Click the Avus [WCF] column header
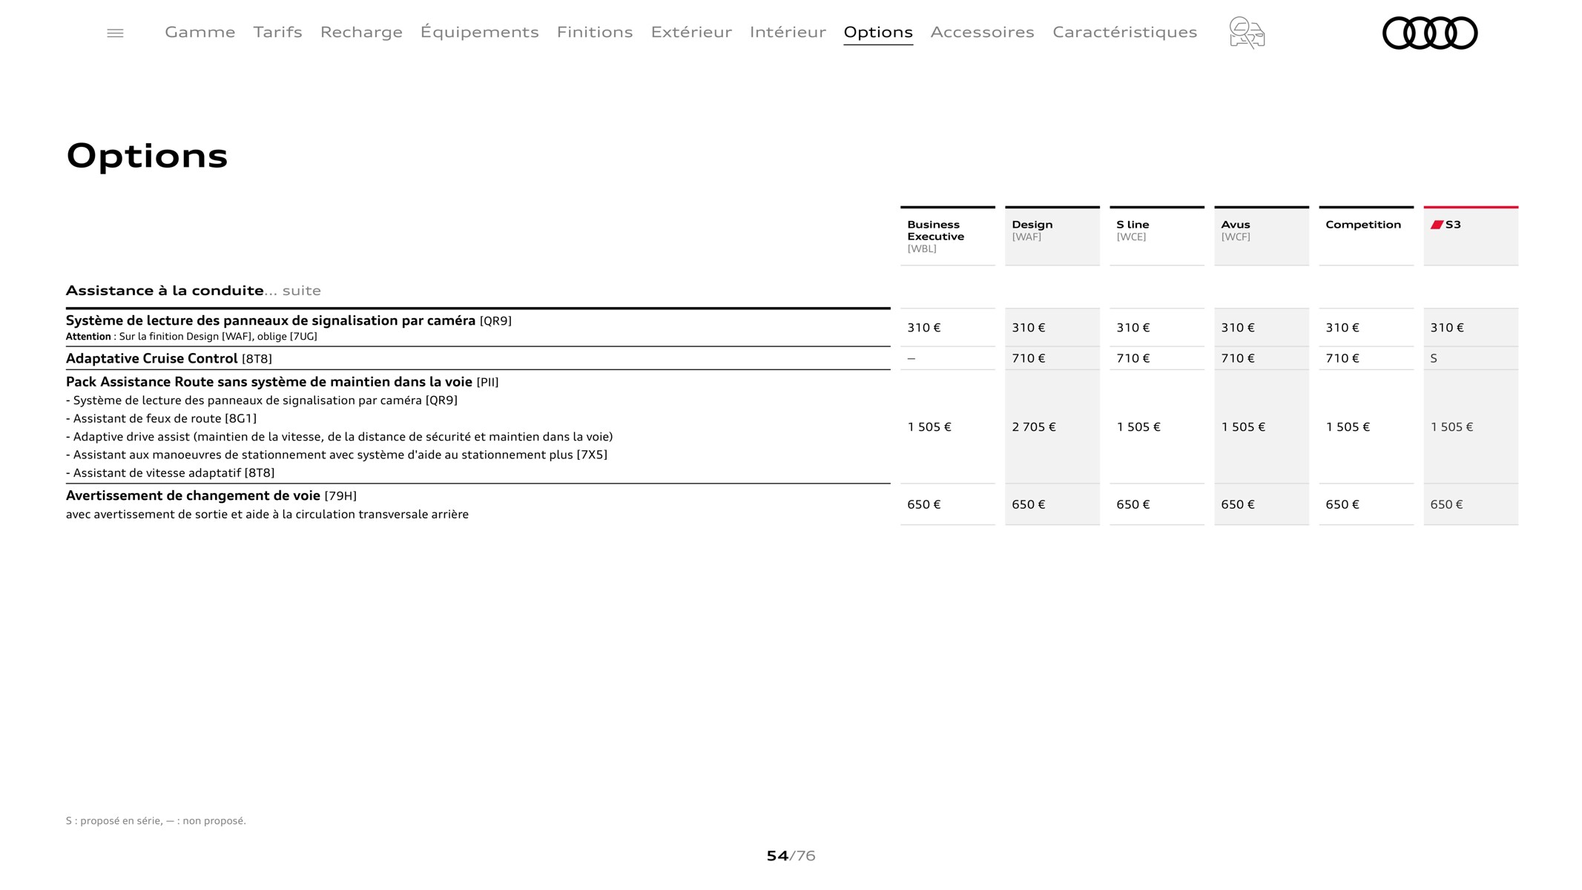Viewport: 1582px width, 890px height. point(1261,236)
